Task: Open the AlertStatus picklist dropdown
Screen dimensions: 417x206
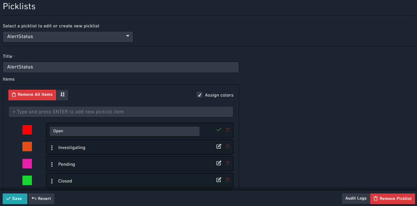Action: pos(68,36)
